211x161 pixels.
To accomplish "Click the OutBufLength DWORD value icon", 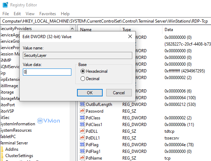I will [x=83, y=105].
